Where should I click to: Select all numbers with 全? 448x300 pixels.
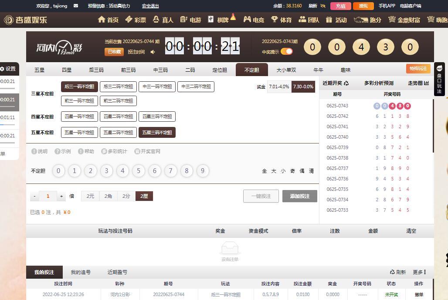click(264, 171)
